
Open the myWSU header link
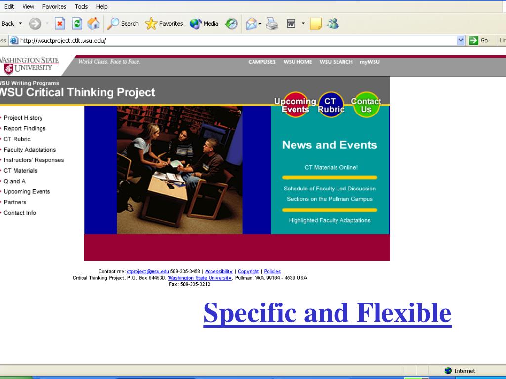(370, 62)
